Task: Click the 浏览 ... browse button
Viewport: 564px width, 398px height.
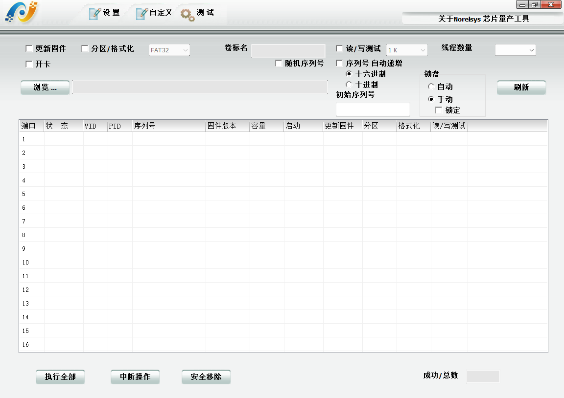Action: click(x=45, y=88)
